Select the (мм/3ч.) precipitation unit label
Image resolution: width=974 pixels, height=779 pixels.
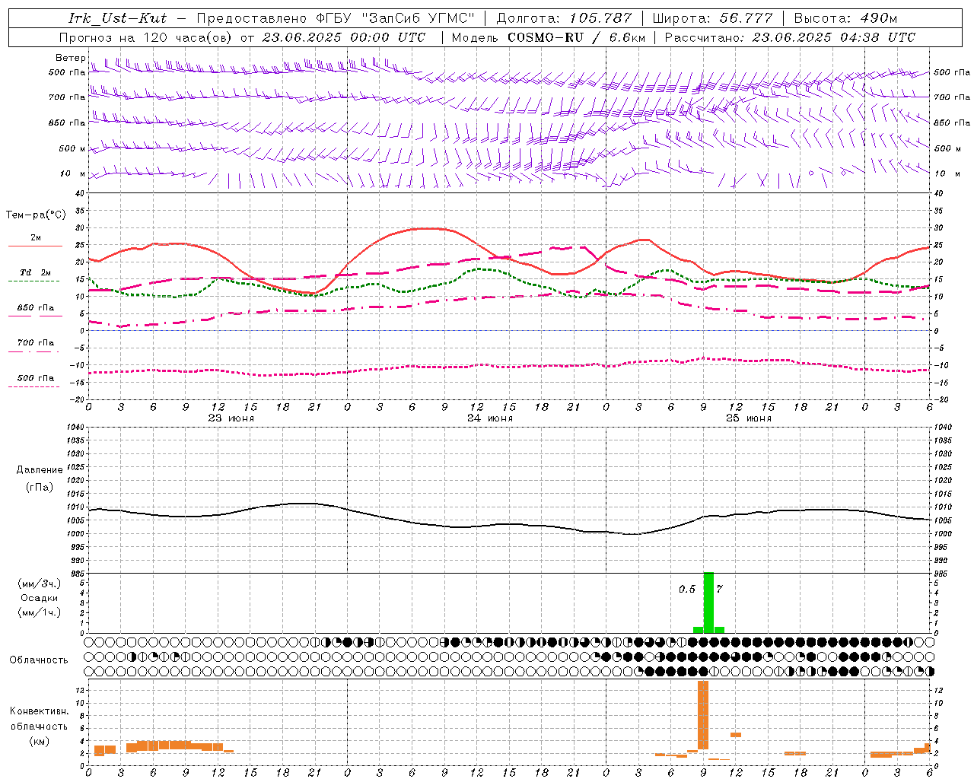click(40, 583)
